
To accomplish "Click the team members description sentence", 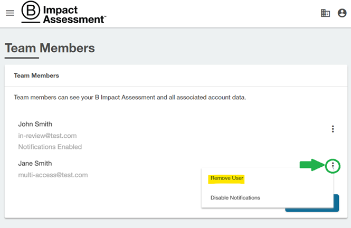I will coord(130,97).
